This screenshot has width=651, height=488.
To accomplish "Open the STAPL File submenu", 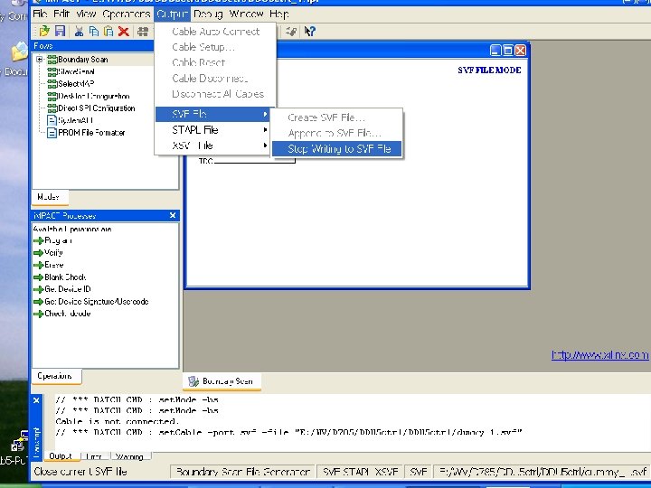I will pos(212,130).
